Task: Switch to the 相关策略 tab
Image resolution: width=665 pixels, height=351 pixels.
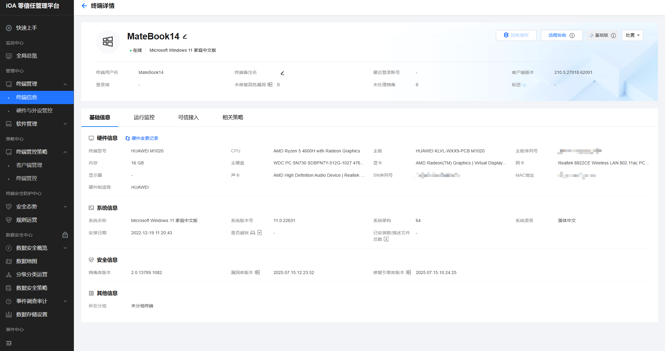Action: [x=233, y=117]
